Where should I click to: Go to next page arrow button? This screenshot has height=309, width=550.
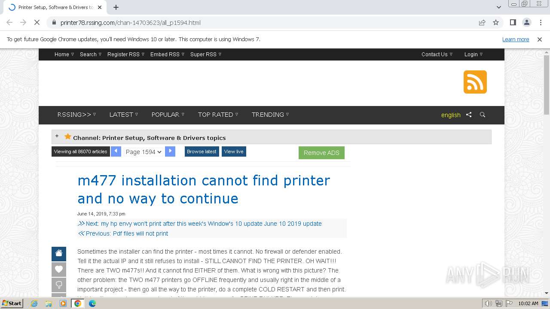170,151
